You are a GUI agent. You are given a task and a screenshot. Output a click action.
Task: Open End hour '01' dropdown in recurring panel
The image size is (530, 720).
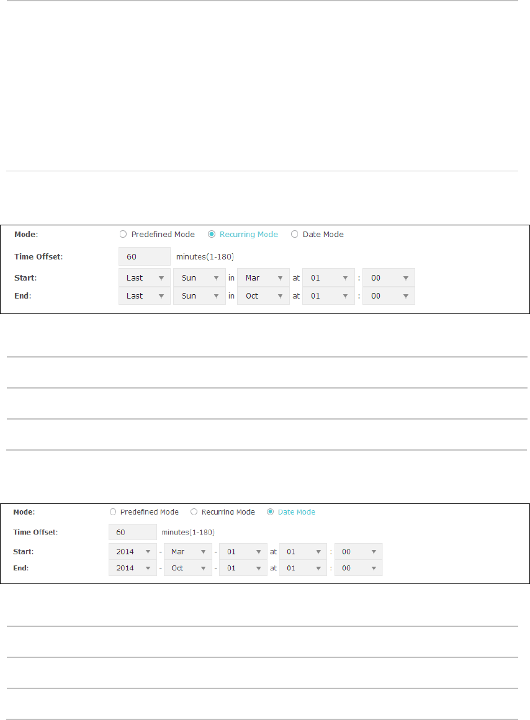(x=328, y=295)
